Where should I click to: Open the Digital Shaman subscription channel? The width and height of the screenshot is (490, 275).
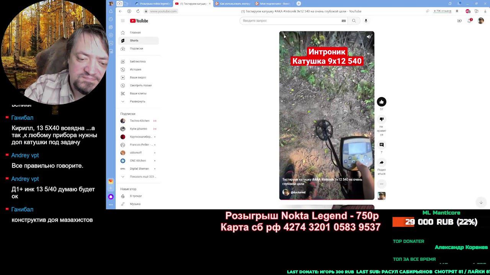[x=139, y=168]
